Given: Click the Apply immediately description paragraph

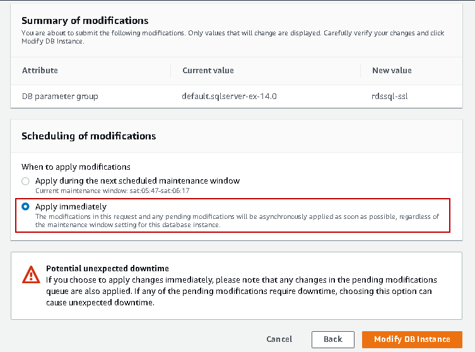Looking at the screenshot, I should [237, 220].
